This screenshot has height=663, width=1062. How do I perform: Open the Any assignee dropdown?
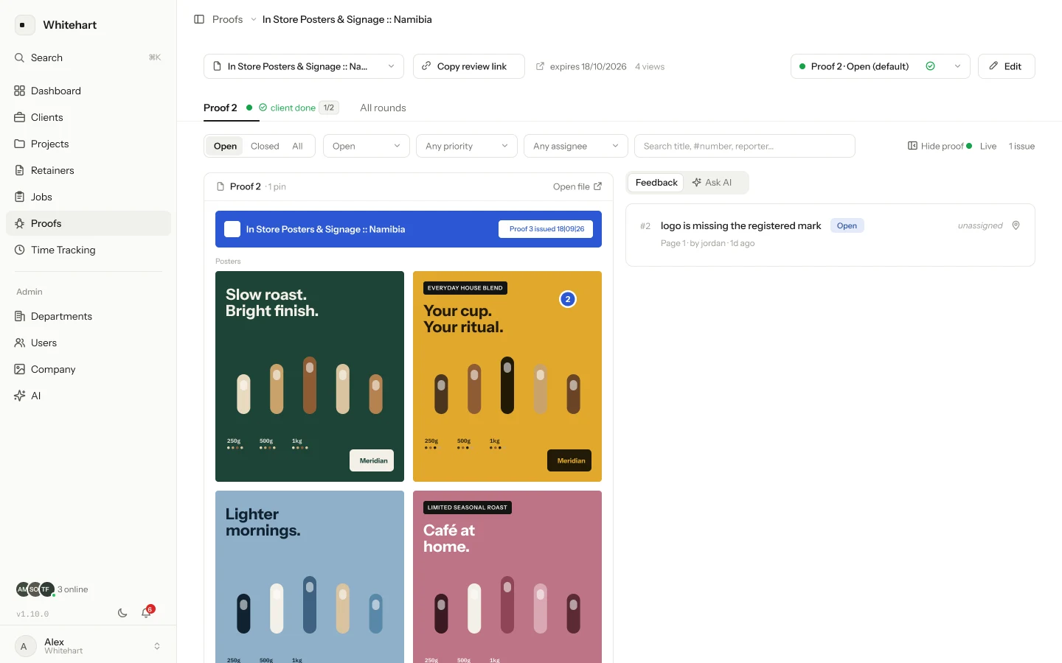point(576,146)
